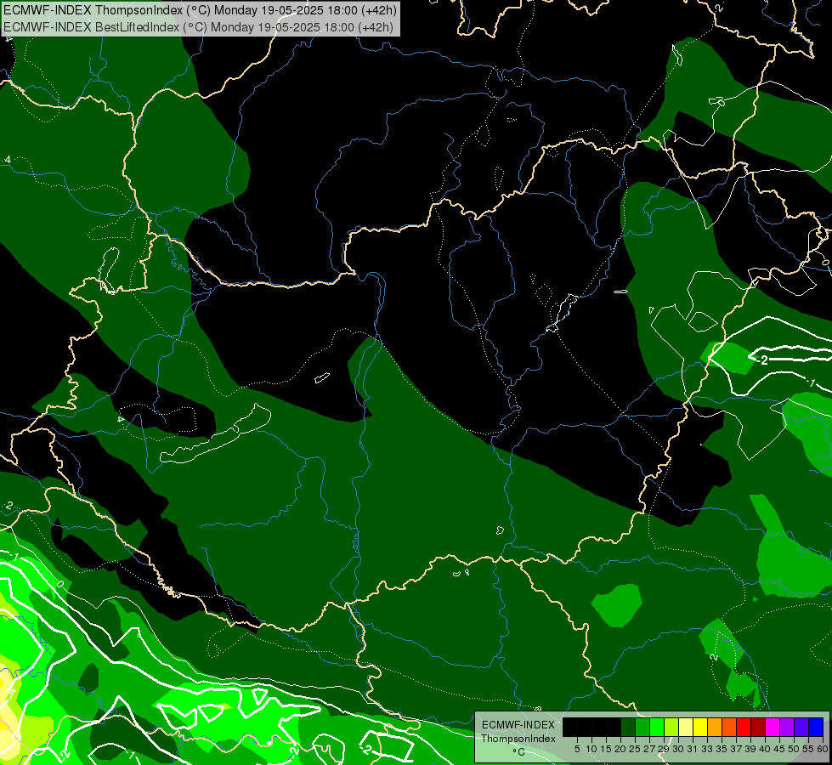832x765 pixels.
Task: Click the dark red 39–40 legend swatch
Action: 758,727
